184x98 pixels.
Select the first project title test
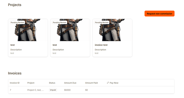(13, 45)
